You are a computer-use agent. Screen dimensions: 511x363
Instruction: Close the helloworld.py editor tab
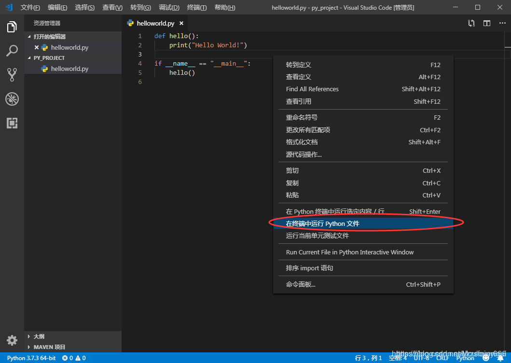click(181, 23)
